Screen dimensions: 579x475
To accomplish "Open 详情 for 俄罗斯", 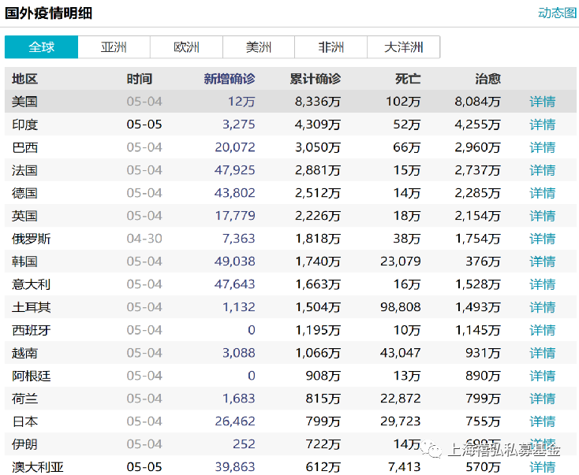I will click(x=543, y=239).
